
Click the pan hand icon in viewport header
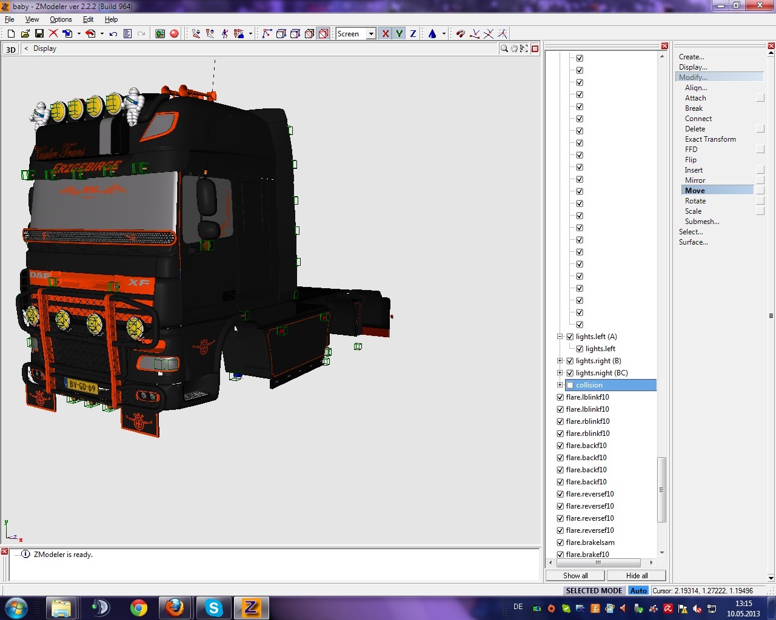point(514,48)
